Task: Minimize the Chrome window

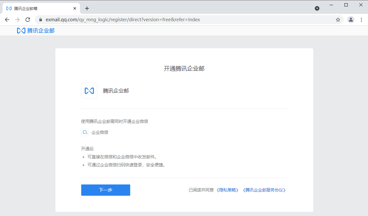Action: tap(331, 5)
